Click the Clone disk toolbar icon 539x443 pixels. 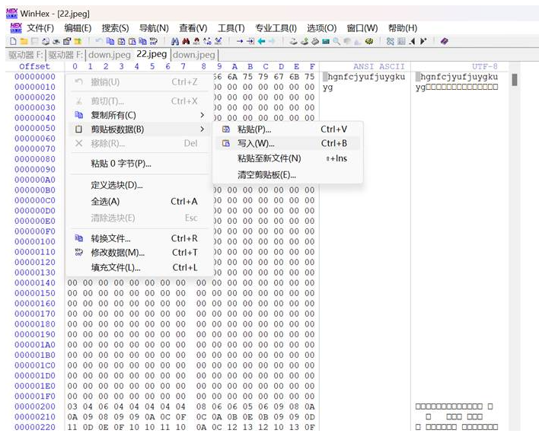coord(305,41)
